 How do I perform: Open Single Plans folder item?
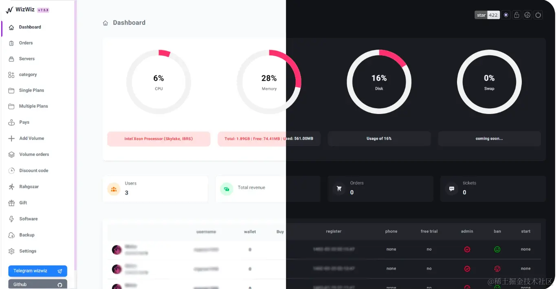[x=31, y=90]
